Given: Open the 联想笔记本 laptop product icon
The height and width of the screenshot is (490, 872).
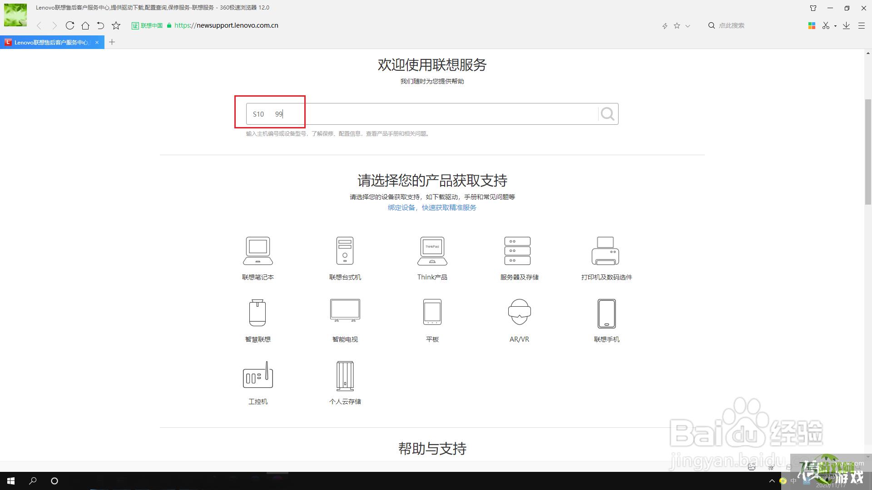Looking at the screenshot, I should coord(258,250).
